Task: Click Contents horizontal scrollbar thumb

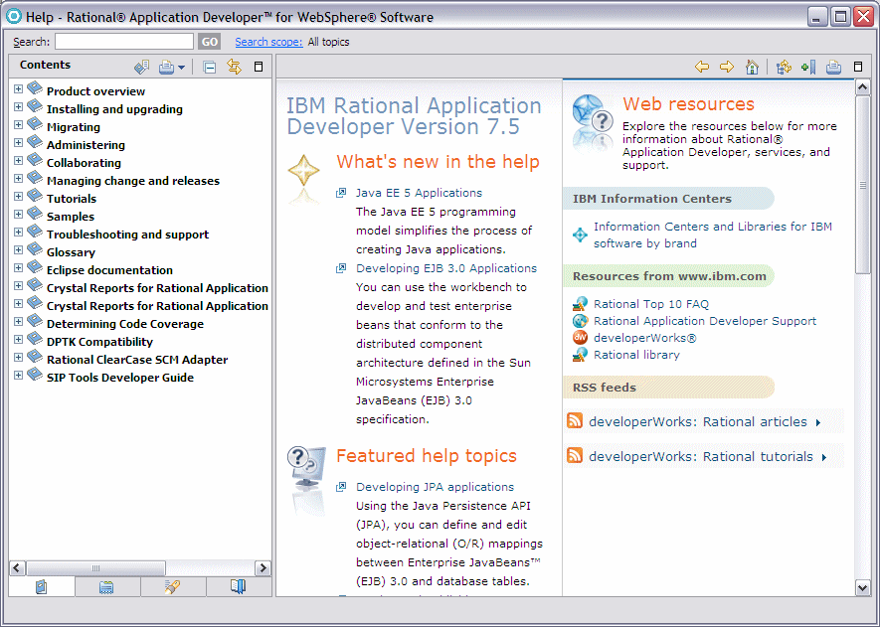Action: 95,567
